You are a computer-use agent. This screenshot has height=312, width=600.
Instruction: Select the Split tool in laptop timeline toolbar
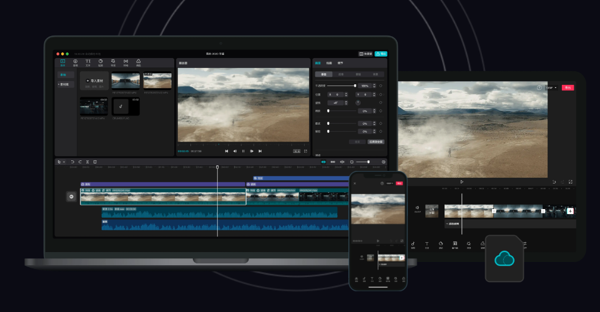(x=87, y=162)
